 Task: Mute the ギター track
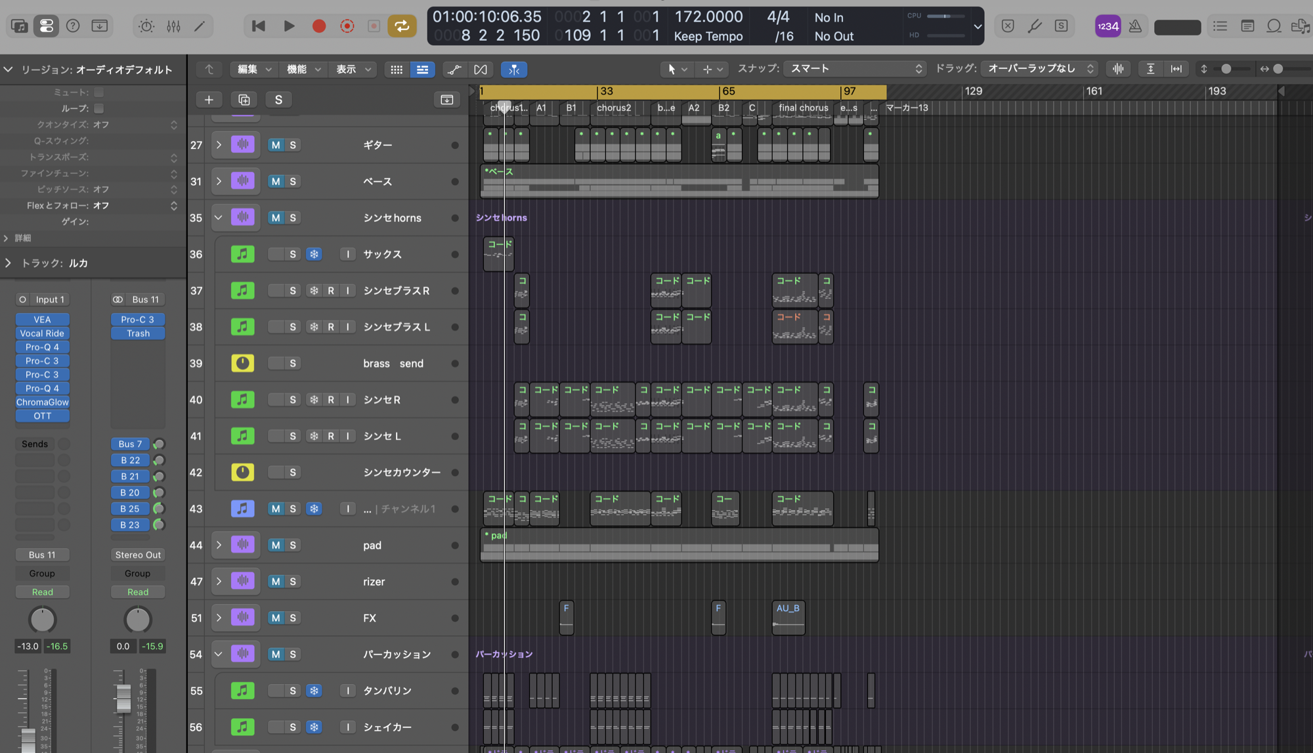pos(276,145)
